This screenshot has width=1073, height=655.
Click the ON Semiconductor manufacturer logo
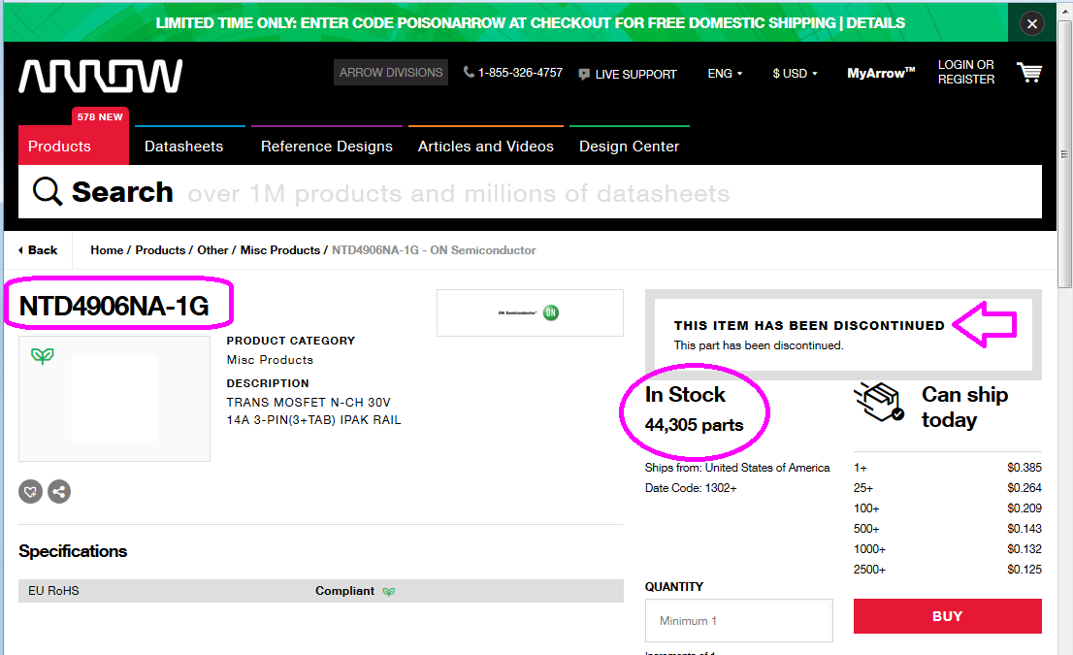pos(530,312)
